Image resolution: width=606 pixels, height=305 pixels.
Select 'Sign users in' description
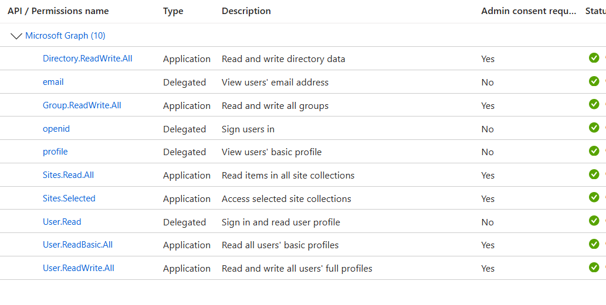pos(248,129)
